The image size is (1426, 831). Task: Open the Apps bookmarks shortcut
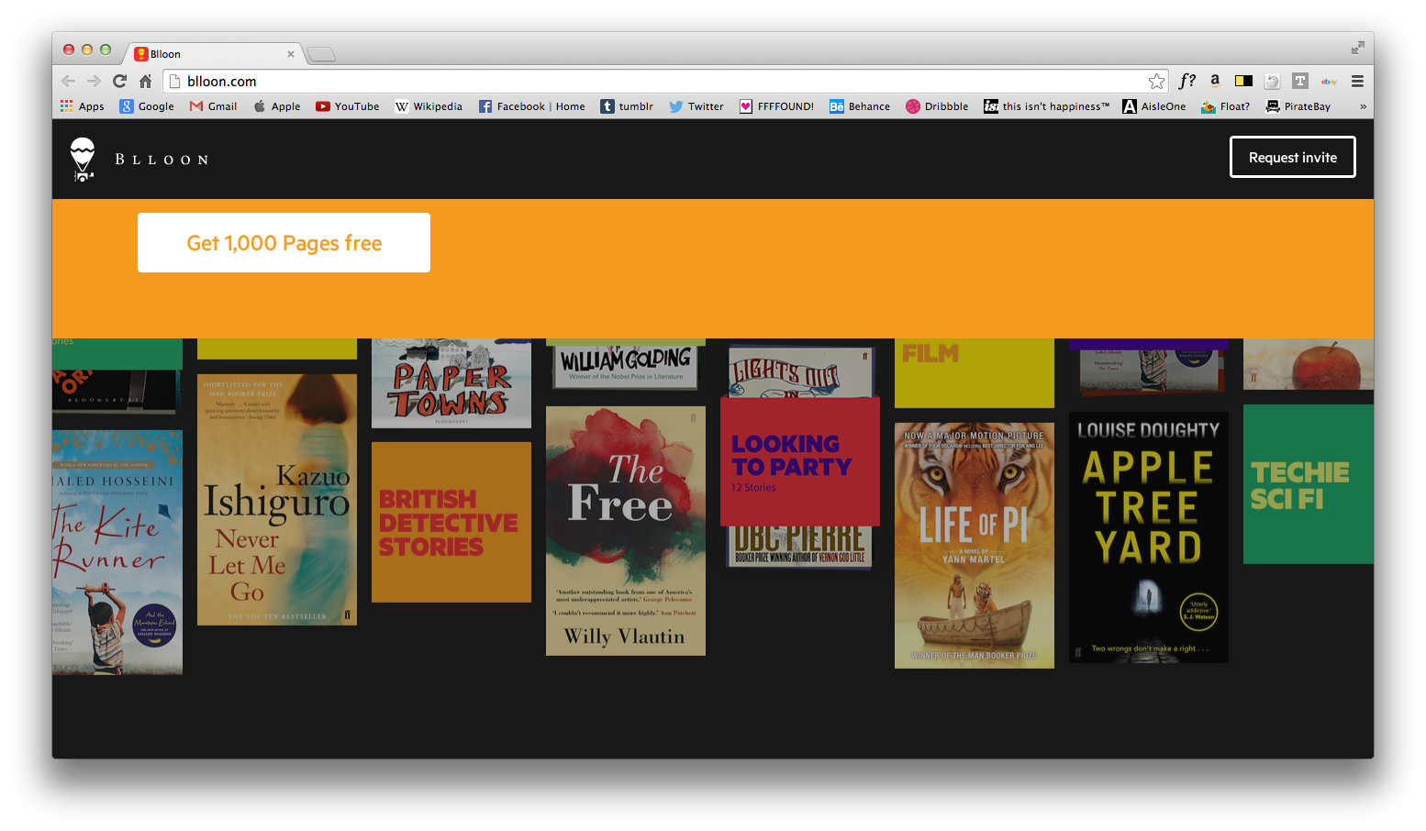tap(83, 106)
